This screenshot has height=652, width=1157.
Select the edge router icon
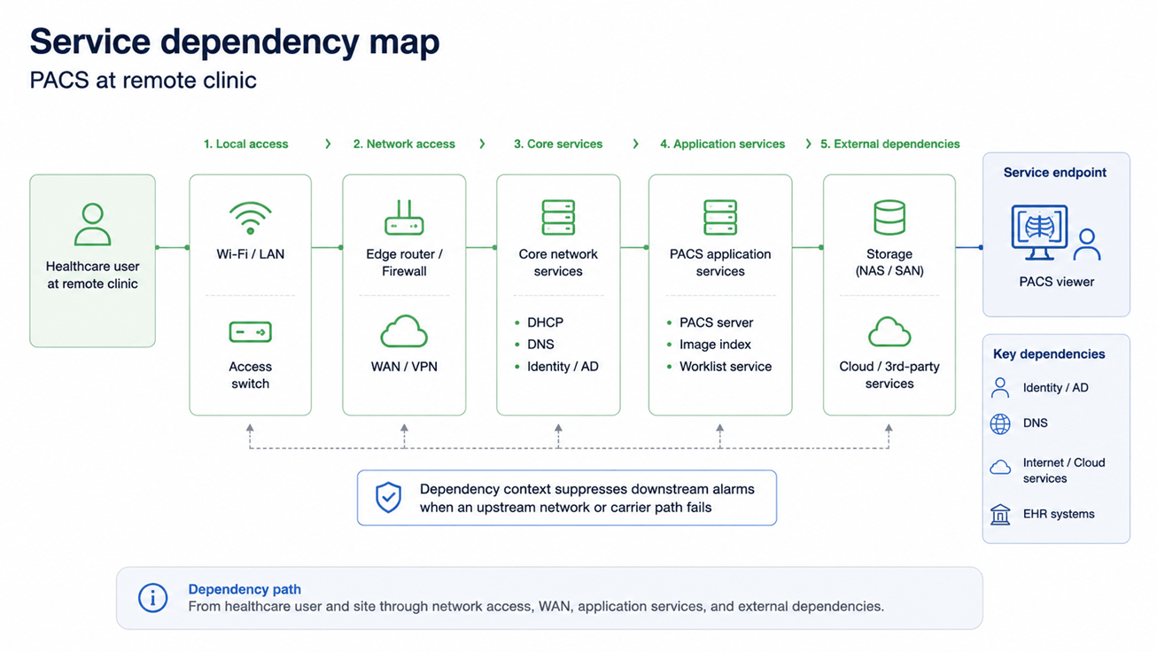404,218
